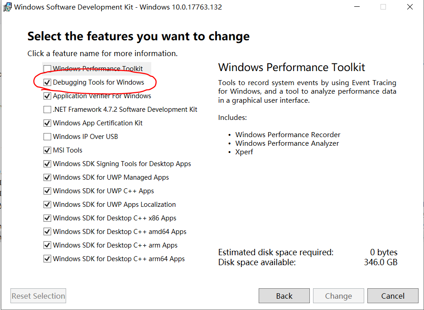
Task: Uncheck Debugging Tools for Windows
Action: click(47, 82)
